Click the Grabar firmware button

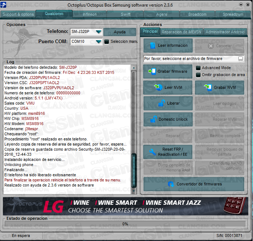point(168,71)
